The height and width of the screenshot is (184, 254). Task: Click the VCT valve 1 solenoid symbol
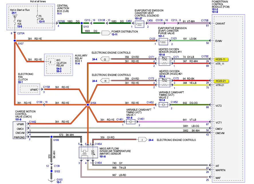pos(131,122)
